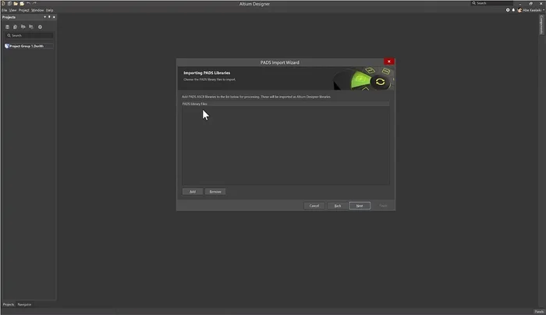Click the gear settings icon in Projects panel
The width and height of the screenshot is (546, 315).
[41, 26]
